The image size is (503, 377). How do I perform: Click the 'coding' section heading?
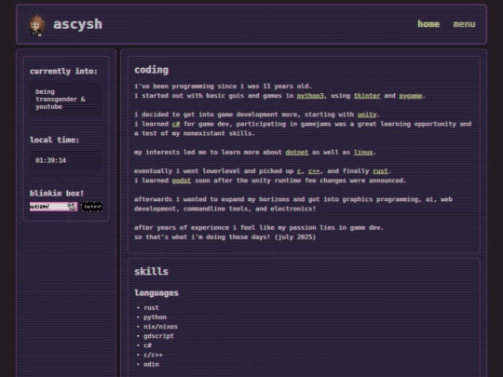click(151, 70)
